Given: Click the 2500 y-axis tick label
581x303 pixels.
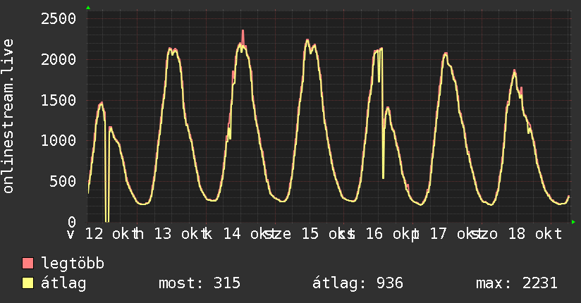Looking at the screenshot, I should point(58,18).
